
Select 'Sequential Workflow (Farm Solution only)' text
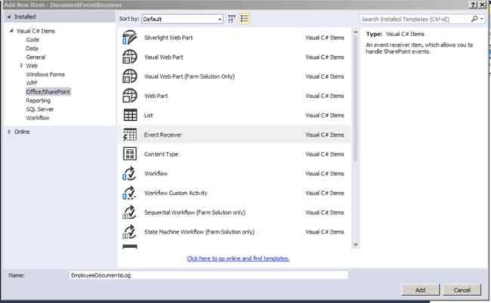click(x=194, y=212)
